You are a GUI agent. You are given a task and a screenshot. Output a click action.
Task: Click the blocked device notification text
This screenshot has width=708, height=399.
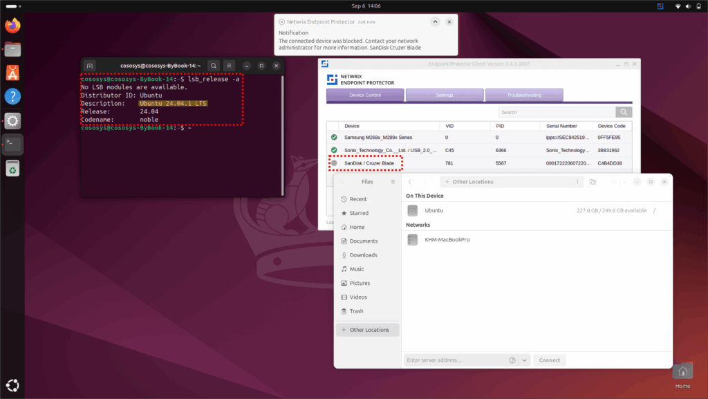(349, 44)
